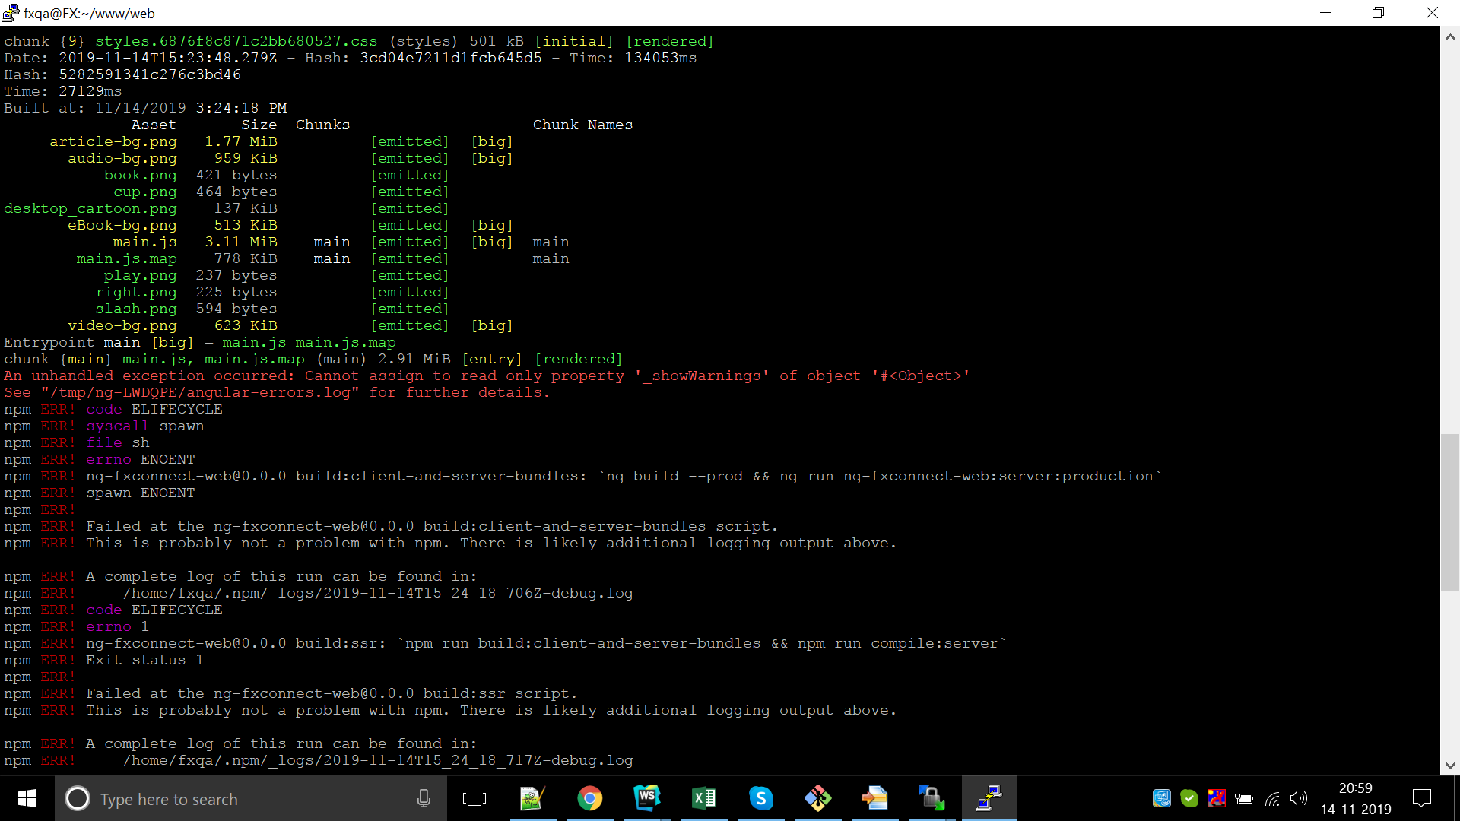Image resolution: width=1460 pixels, height=821 pixels.
Task: Open WinSCP lock icon in taskbar
Action: pos(932,798)
